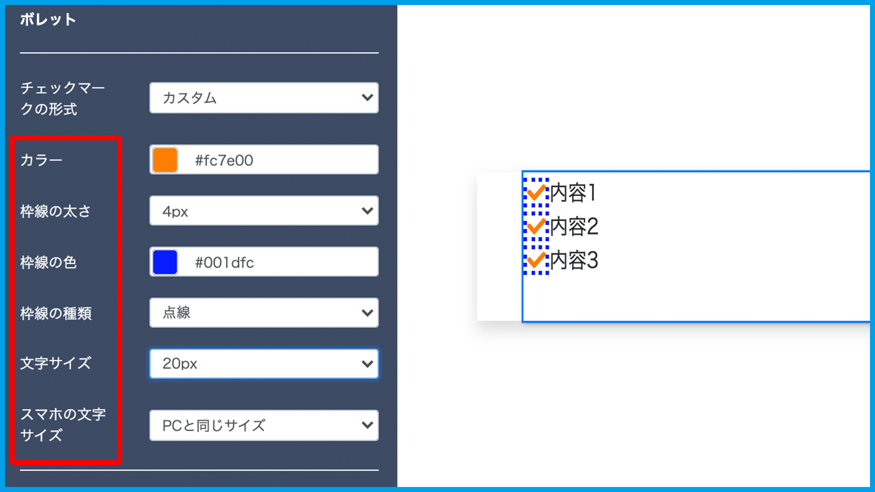Open the チェックマークの形式 dropdown

click(263, 97)
